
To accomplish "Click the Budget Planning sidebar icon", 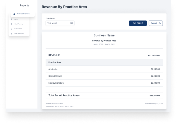I will pyautogui.click(x=11, y=24).
